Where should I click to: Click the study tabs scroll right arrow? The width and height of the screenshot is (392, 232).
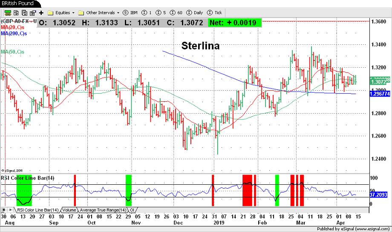(x=11, y=210)
